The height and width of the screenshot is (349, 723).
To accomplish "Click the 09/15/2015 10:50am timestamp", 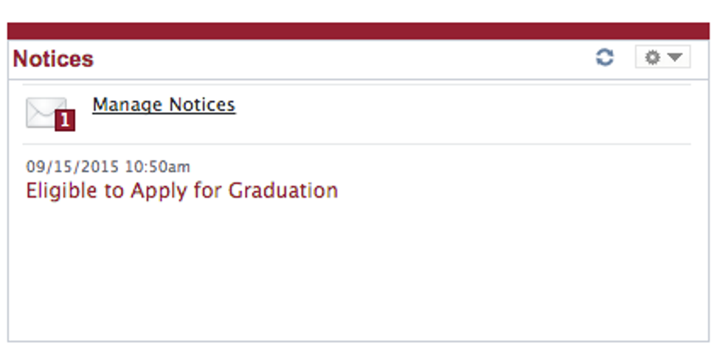I will pos(108,167).
